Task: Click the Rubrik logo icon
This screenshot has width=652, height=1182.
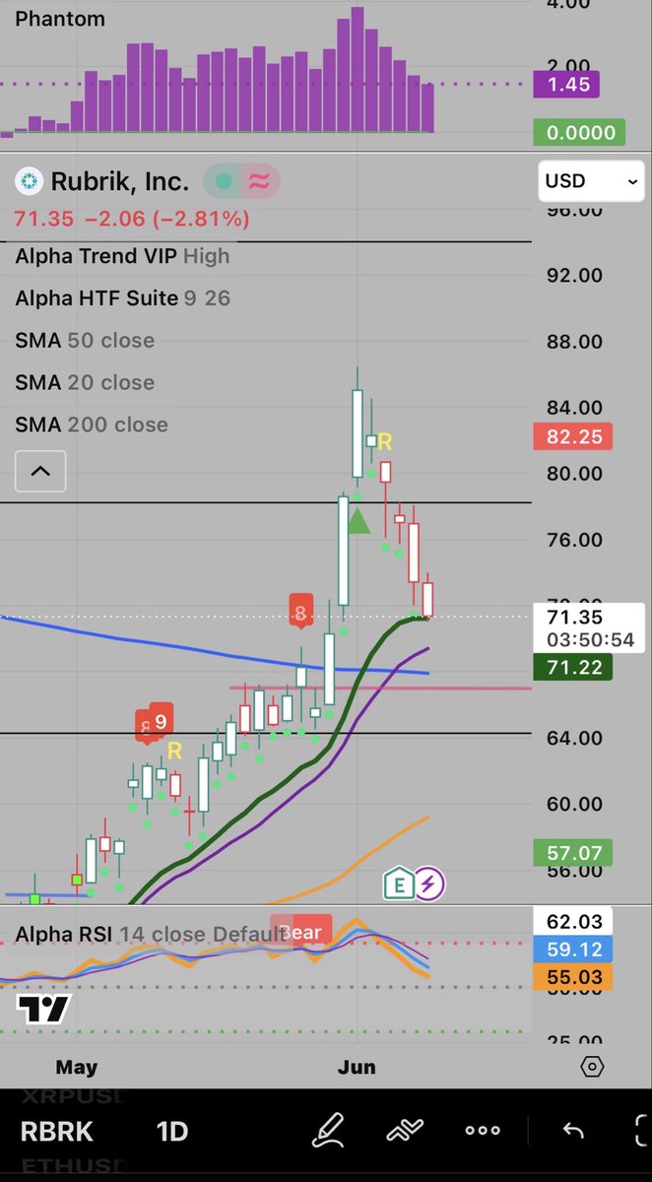Action: coord(28,181)
